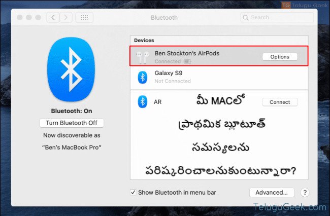Screen dimensions: 330x216
Task: Go forward with the right chevron button
Action: click(66, 17)
